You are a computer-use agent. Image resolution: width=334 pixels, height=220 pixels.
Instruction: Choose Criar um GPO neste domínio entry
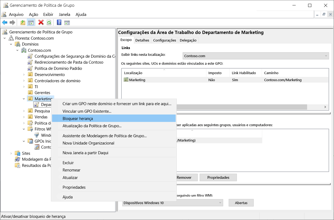[114, 104]
